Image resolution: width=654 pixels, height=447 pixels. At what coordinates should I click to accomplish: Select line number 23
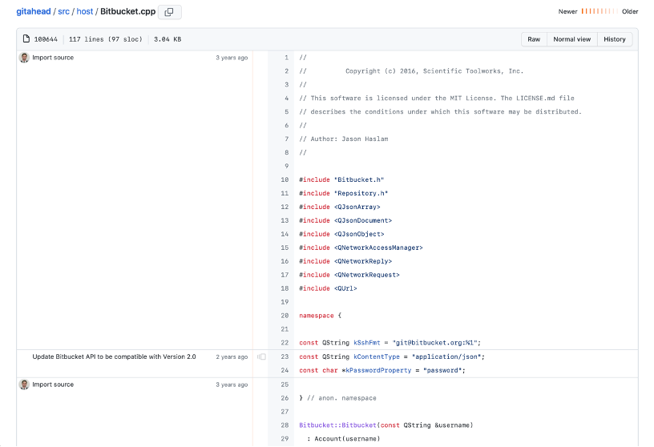(285, 356)
